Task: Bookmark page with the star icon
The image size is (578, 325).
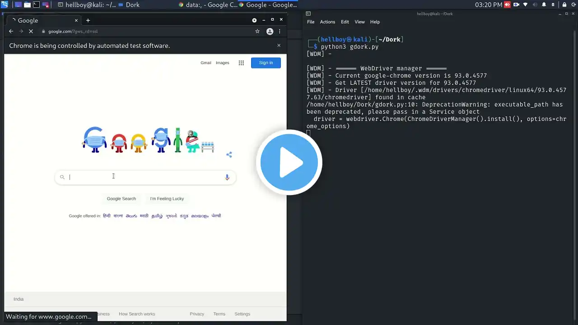Action: (257, 31)
